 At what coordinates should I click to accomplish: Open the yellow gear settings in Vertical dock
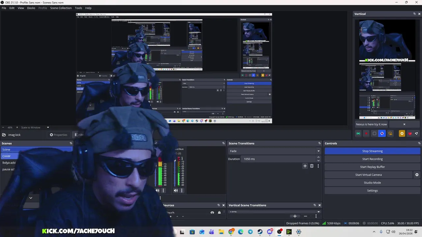tap(402, 133)
